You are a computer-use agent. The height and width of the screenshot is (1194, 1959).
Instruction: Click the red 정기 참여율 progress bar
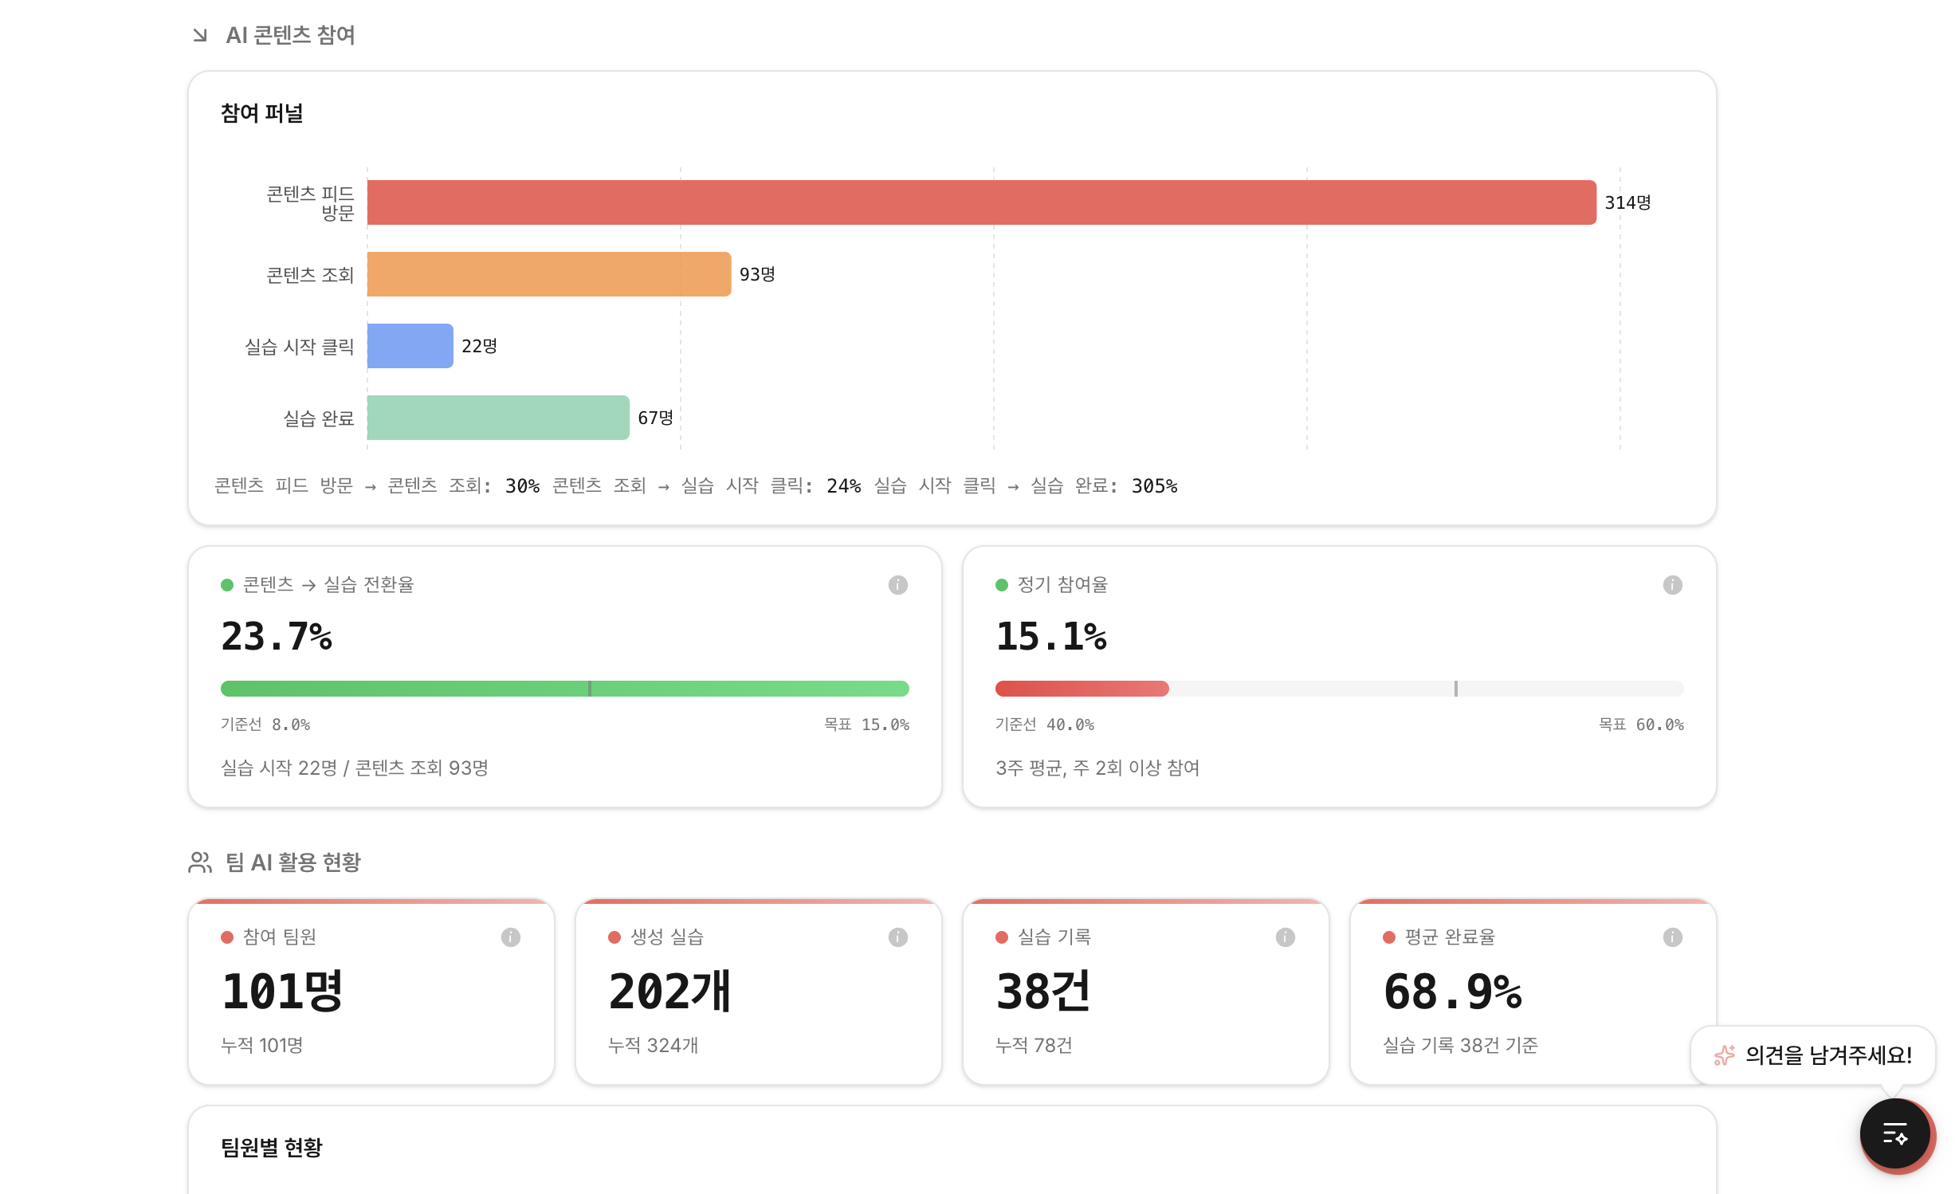point(1082,689)
